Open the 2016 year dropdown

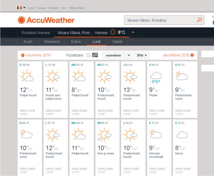pyautogui.click(x=141, y=55)
